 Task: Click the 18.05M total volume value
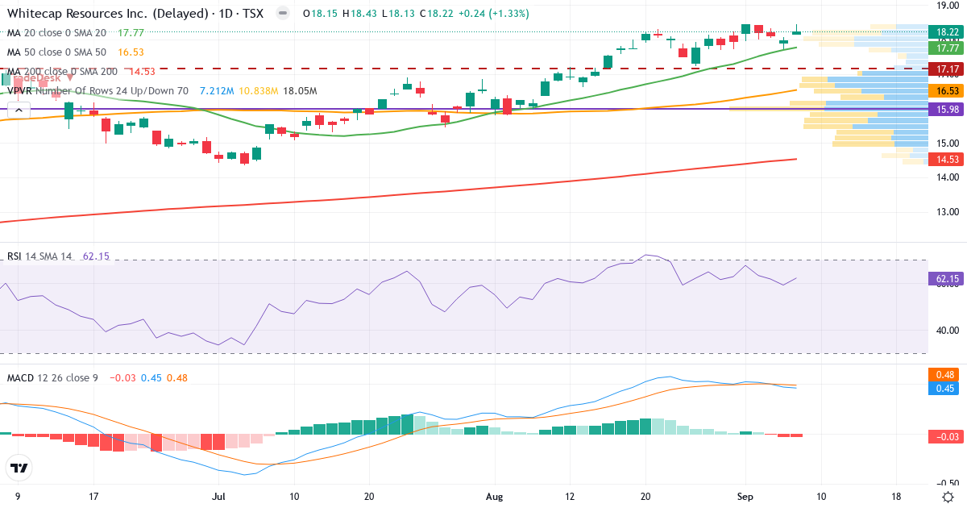click(x=300, y=91)
